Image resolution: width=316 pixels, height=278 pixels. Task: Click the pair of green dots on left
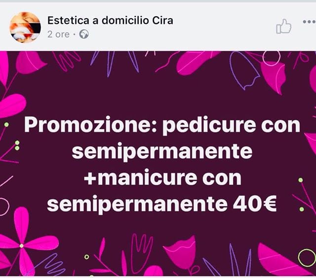[x=17, y=145]
